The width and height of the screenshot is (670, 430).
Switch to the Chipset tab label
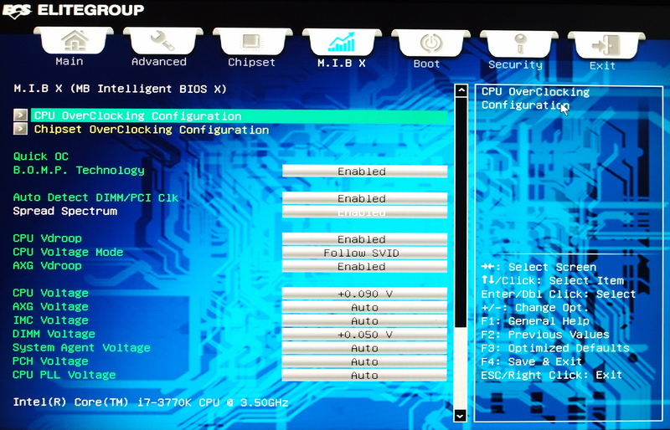pos(252,63)
